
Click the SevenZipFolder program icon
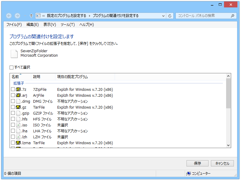(x=14, y=54)
